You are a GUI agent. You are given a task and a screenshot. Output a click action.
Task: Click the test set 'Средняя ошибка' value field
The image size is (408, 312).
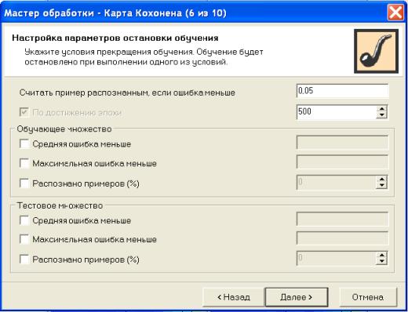(x=342, y=219)
